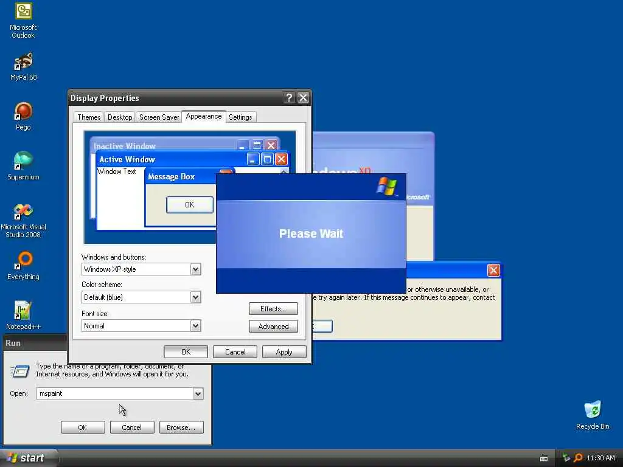Select the Notepad++ desktop icon
This screenshot has height=467, width=623.
click(23, 316)
